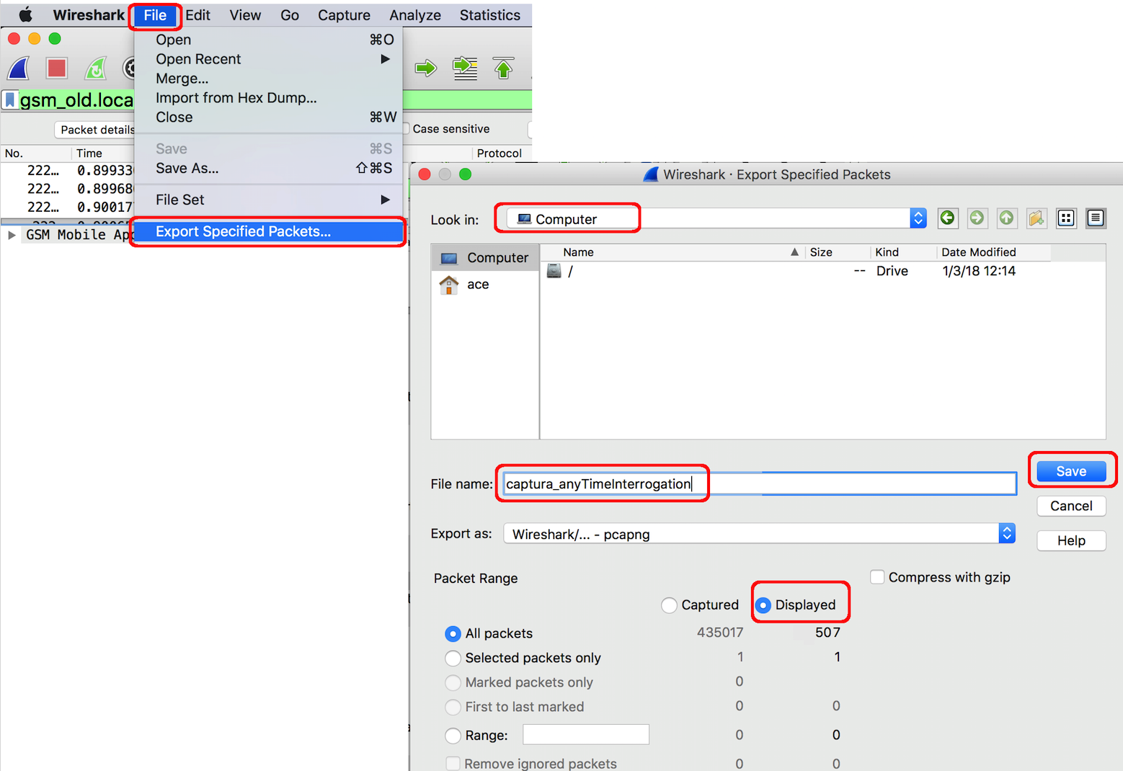Choose Close in File menu
Image resolution: width=1123 pixels, height=771 pixels.
tap(269, 117)
